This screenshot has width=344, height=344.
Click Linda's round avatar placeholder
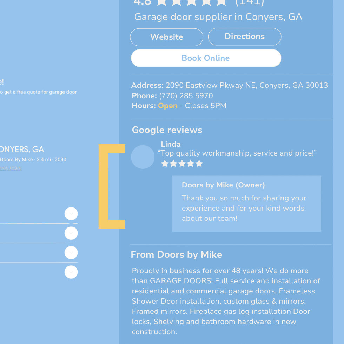tap(143, 157)
